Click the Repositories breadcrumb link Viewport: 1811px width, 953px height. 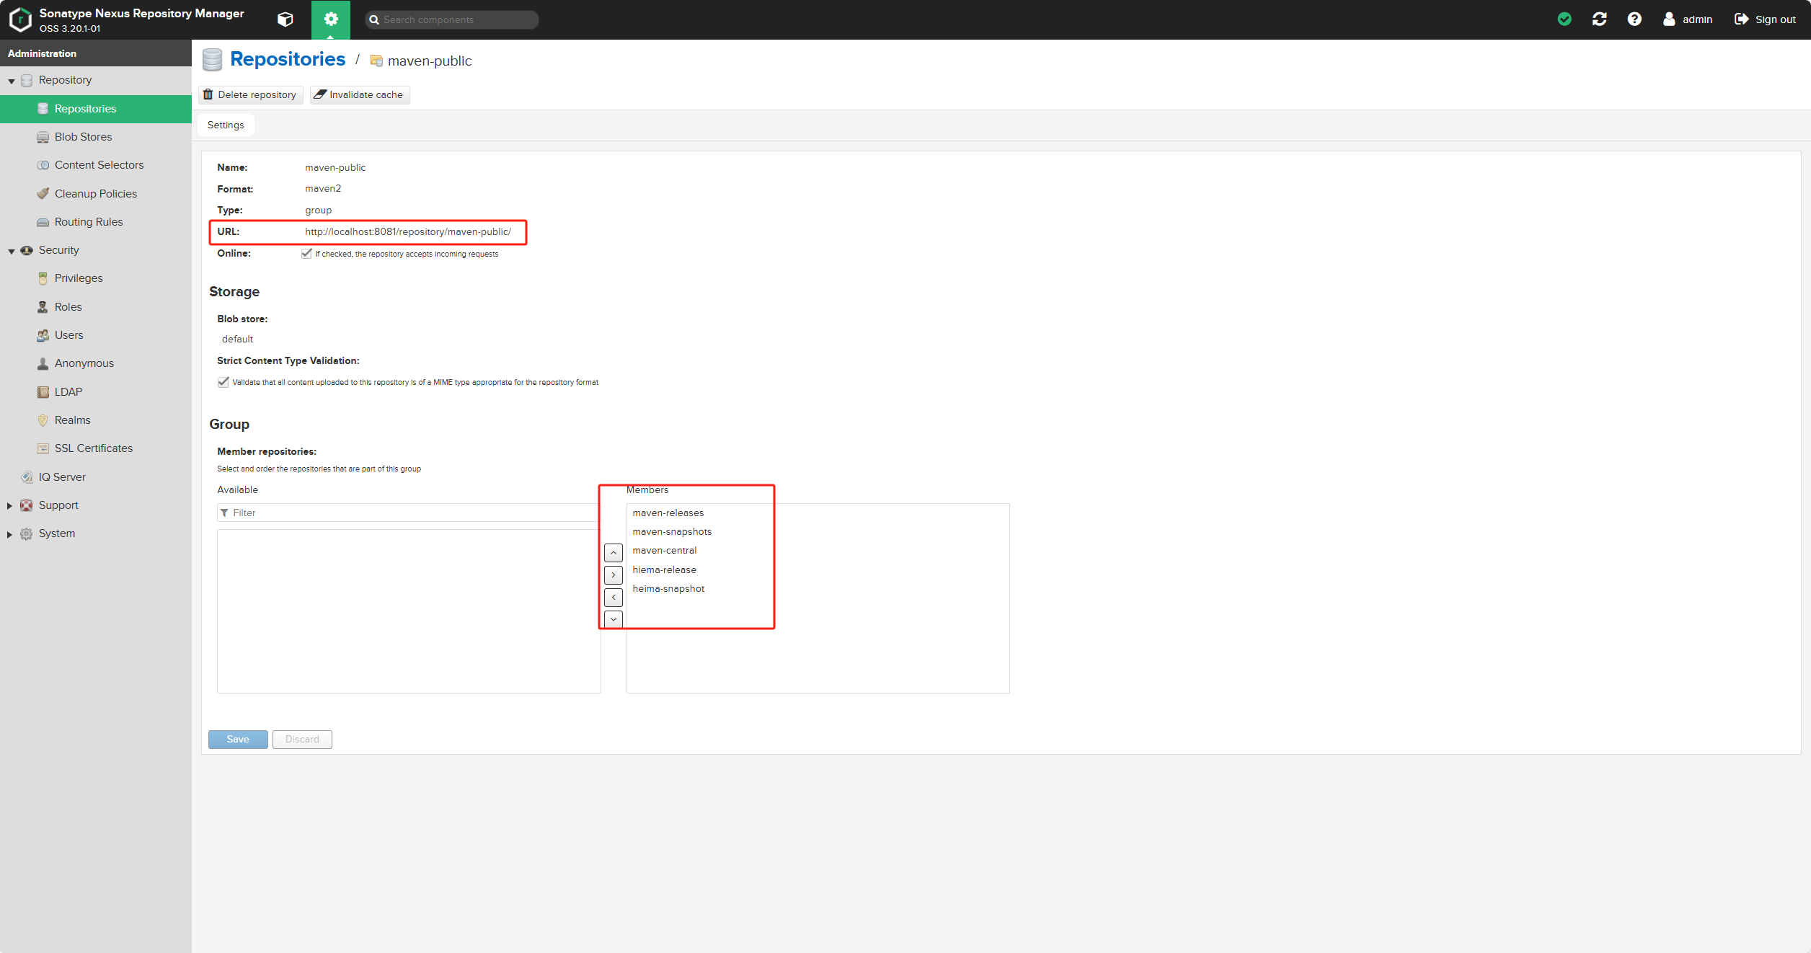[x=288, y=59]
